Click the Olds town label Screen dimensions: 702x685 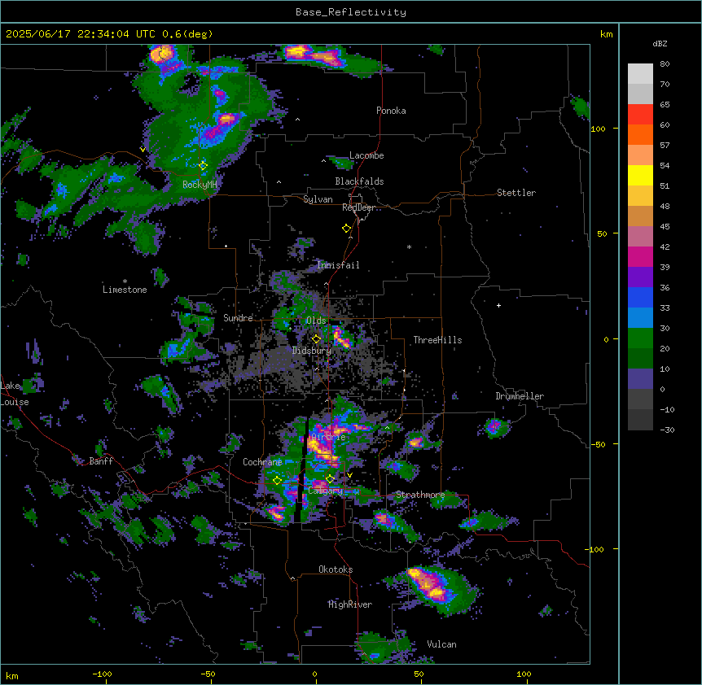[316, 321]
